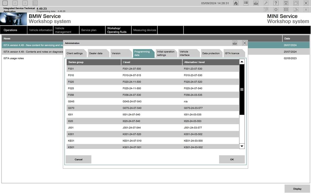Screen dimensions: 311x194
Task: Click the News column header
Action: point(142,38)
